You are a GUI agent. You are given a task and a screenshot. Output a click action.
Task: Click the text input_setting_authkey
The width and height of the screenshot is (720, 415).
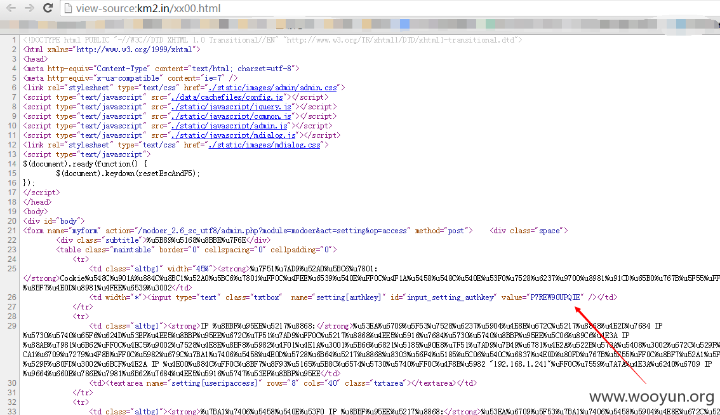[451, 297]
